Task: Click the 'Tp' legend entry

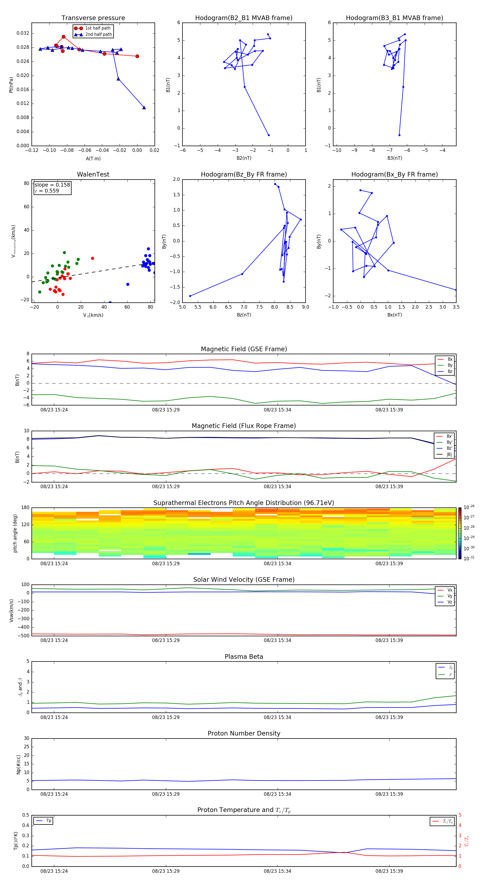Action: 43,821
